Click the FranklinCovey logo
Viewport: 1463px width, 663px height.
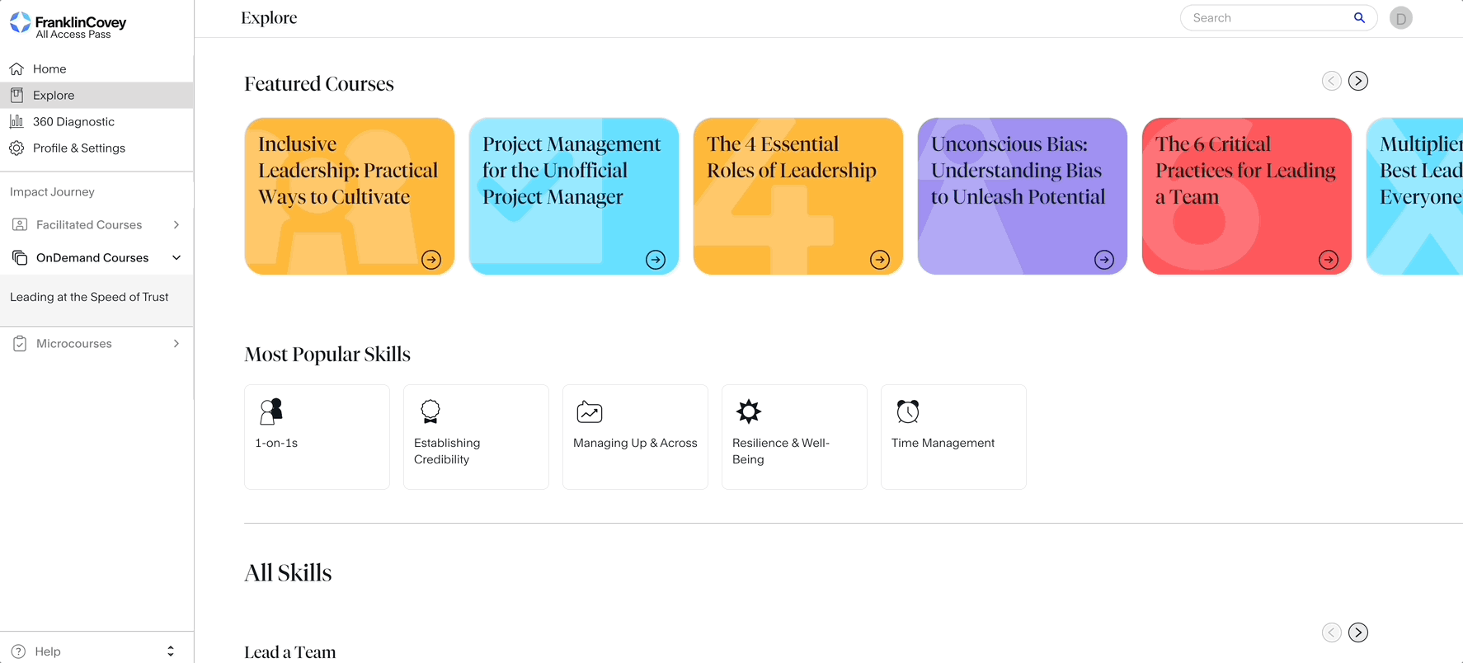68,26
